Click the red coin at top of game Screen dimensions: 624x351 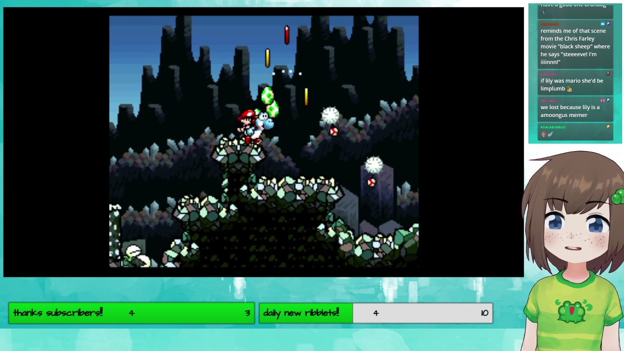click(287, 35)
